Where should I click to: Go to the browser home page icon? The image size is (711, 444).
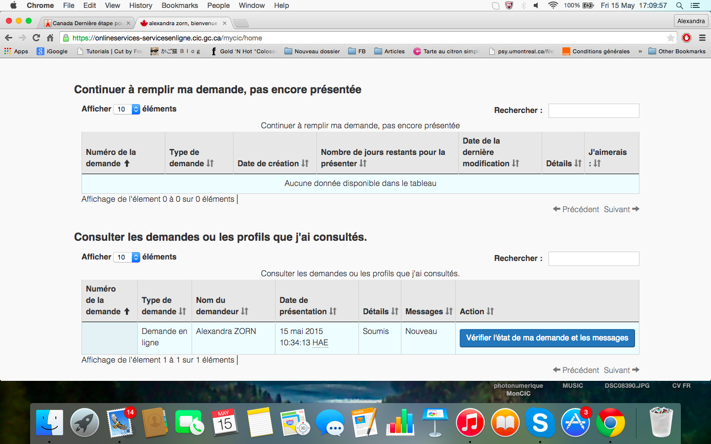50,38
